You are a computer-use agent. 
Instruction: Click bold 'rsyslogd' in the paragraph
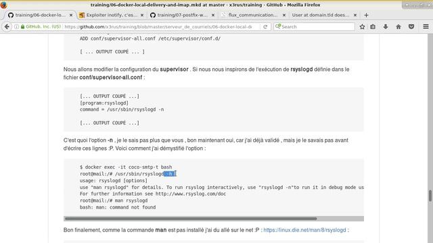pyautogui.click(x=302, y=70)
